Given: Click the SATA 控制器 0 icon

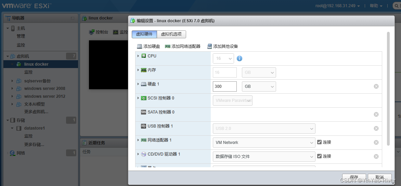Looking at the screenshot, I should pyautogui.click(x=143, y=112).
